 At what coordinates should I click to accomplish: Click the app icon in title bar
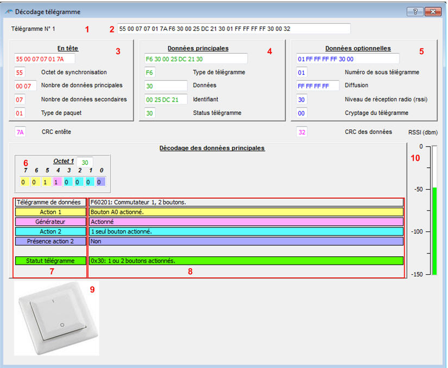[x=8, y=11]
